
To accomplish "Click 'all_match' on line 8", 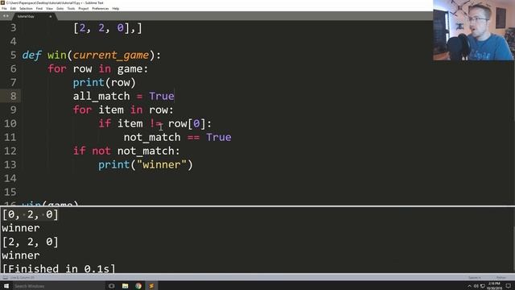I will (101, 97).
